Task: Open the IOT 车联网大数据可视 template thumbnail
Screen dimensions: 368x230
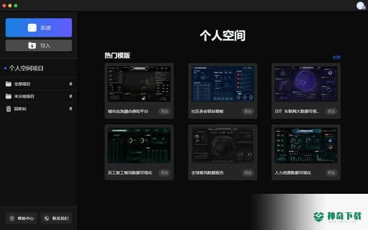Action: point(306,84)
